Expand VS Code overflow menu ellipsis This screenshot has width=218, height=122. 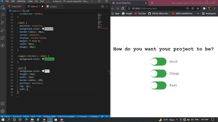48,1
